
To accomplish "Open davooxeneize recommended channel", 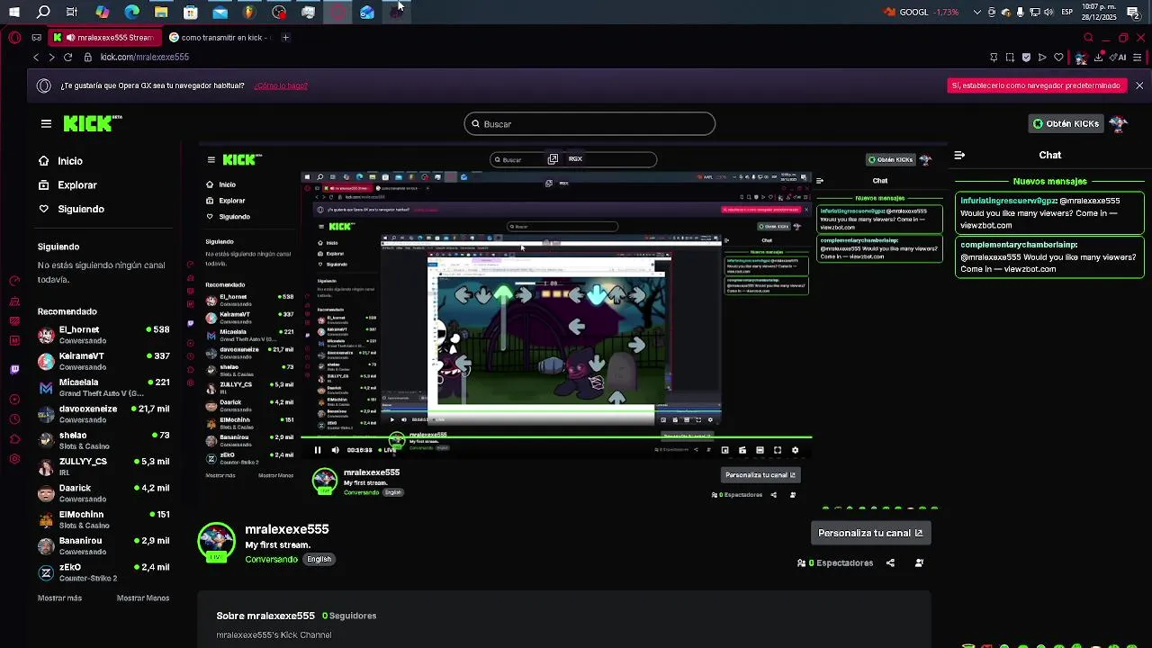I will click(103, 414).
